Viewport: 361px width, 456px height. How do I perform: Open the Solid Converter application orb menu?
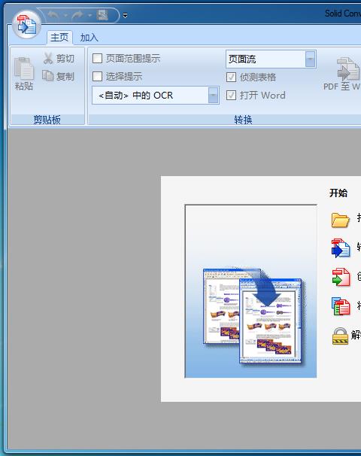(26, 25)
